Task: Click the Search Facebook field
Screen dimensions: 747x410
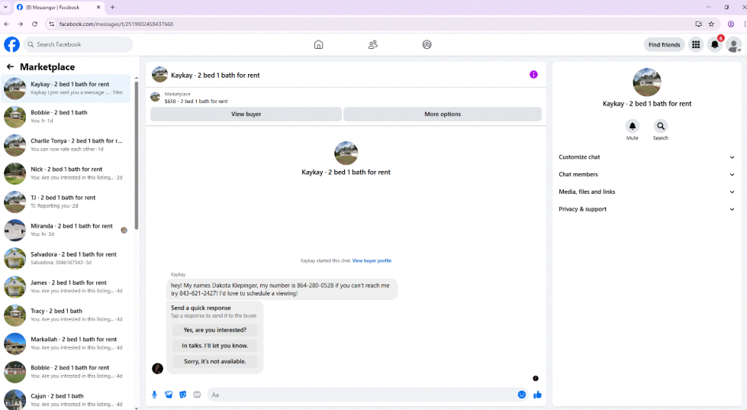Action: 78,44
